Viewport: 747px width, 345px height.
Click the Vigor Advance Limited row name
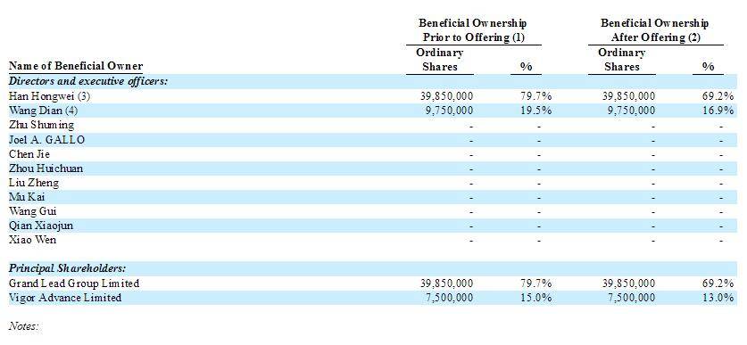coord(65,298)
